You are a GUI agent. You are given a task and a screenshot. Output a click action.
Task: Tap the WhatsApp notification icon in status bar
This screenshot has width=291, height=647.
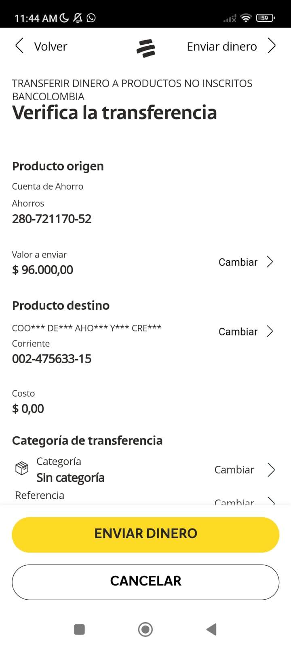(x=91, y=18)
